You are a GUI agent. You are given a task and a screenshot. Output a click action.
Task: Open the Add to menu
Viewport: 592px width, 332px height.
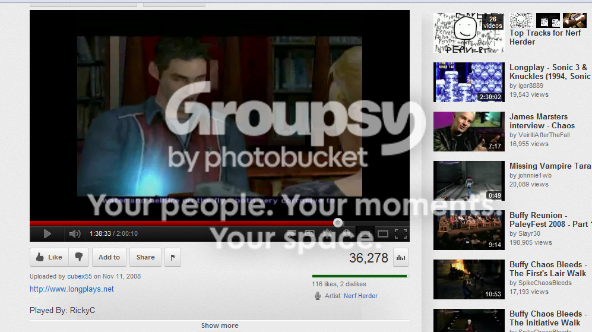109,257
